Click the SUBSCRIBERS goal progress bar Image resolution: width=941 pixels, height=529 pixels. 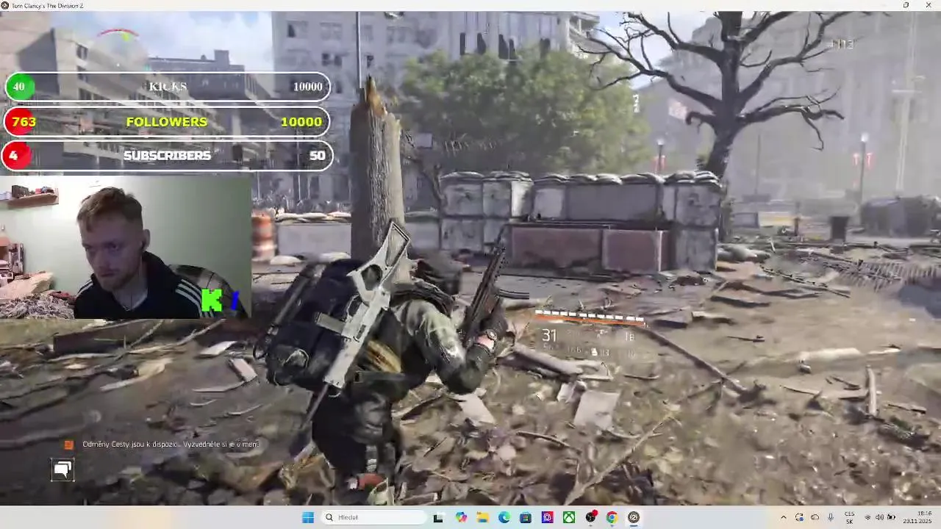168,156
